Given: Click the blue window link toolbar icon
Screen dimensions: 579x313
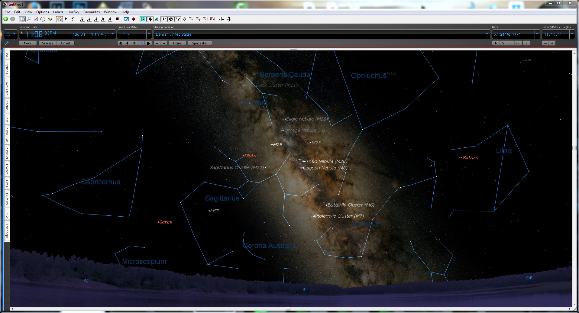Looking at the screenshot, I should pos(126,19).
